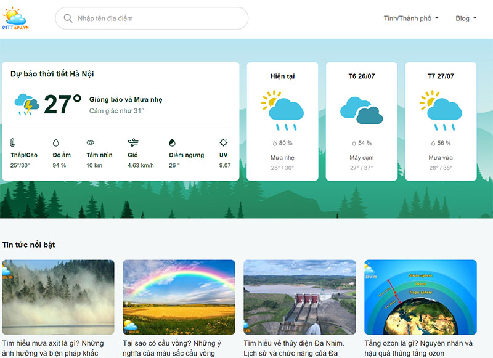Click the humidity drop icon beside 80 %
This screenshot has height=358, width=493.
(x=275, y=144)
